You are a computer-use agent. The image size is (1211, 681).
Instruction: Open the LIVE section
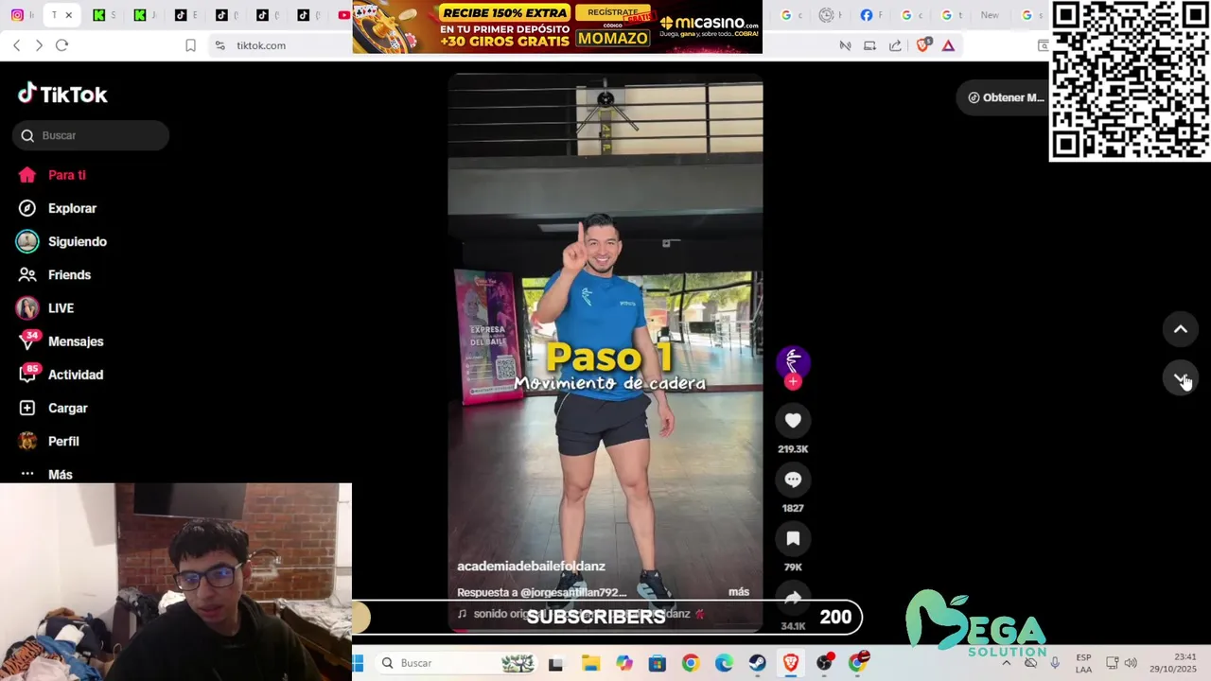pos(45,308)
